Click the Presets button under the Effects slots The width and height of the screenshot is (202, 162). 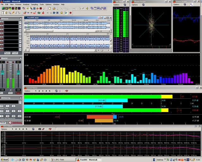(15, 53)
